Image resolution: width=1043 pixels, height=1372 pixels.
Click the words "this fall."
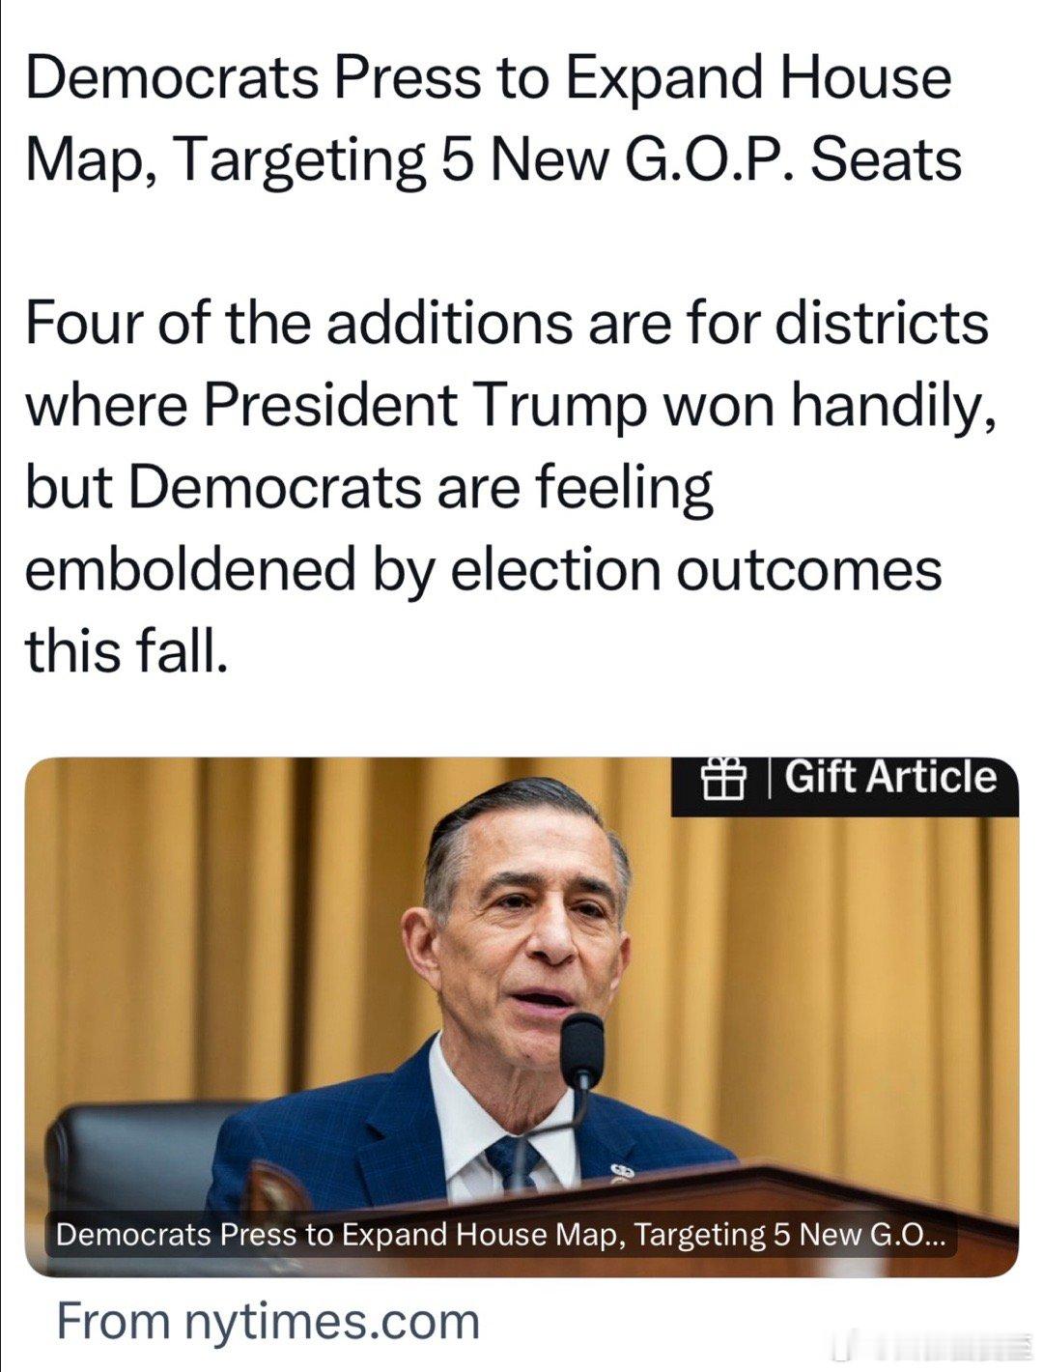127,650
